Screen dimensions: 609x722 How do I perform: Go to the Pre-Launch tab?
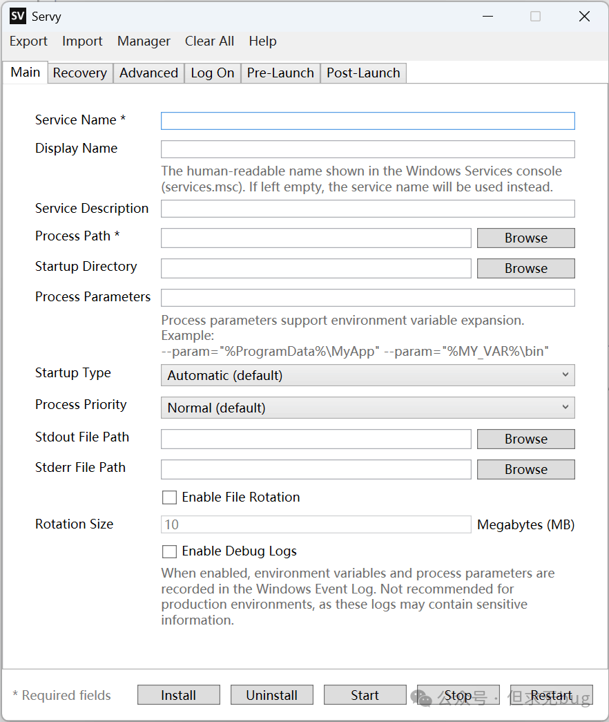280,73
